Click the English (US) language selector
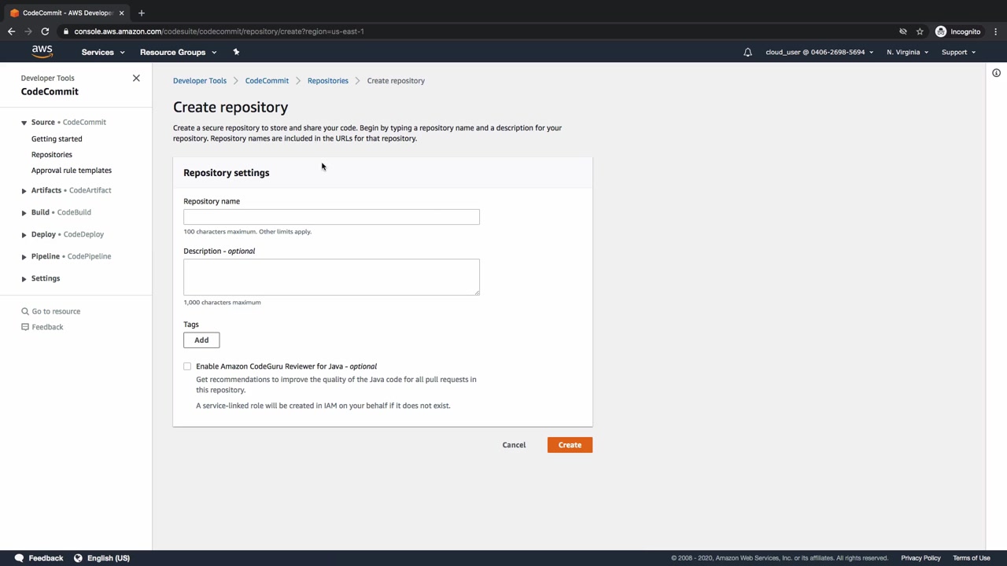This screenshot has height=566, width=1007. click(x=108, y=558)
